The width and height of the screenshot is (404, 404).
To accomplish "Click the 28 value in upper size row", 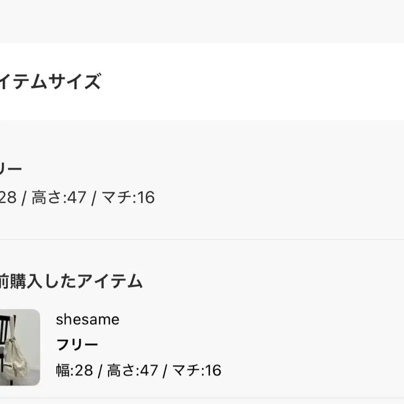I will click(8, 197).
